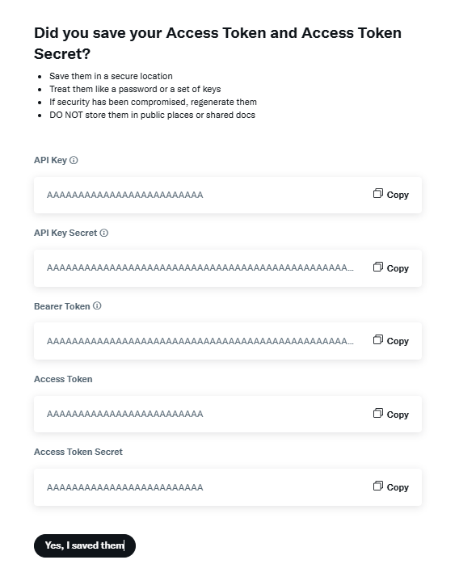459x581 pixels.
Task: Copy the Bearer Token via Copy text
Action: pyautogui.click(x=398, y=341)
